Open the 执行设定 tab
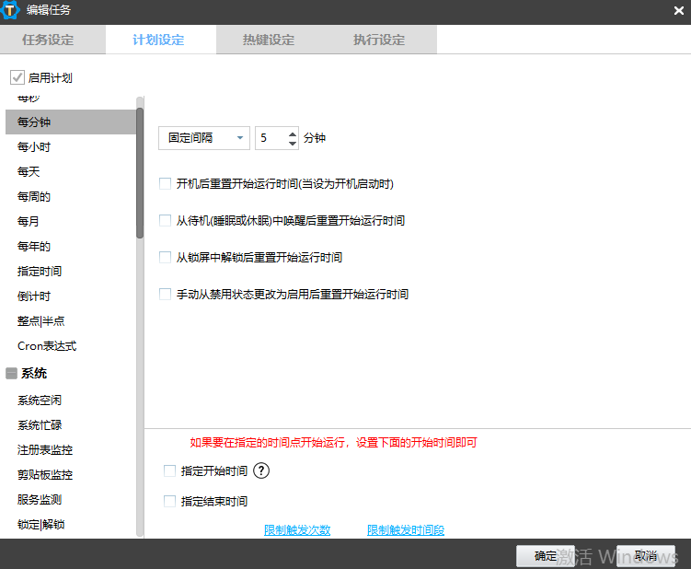Viewport: 691px width, 569px height. [379, 41]
